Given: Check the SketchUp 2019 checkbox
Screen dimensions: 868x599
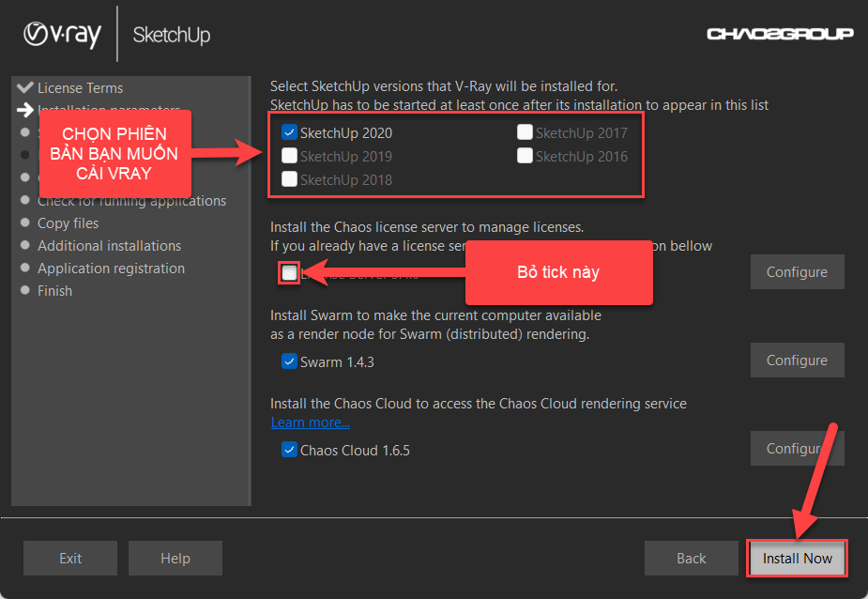Looking at the screenshot, I should point(289,156).
